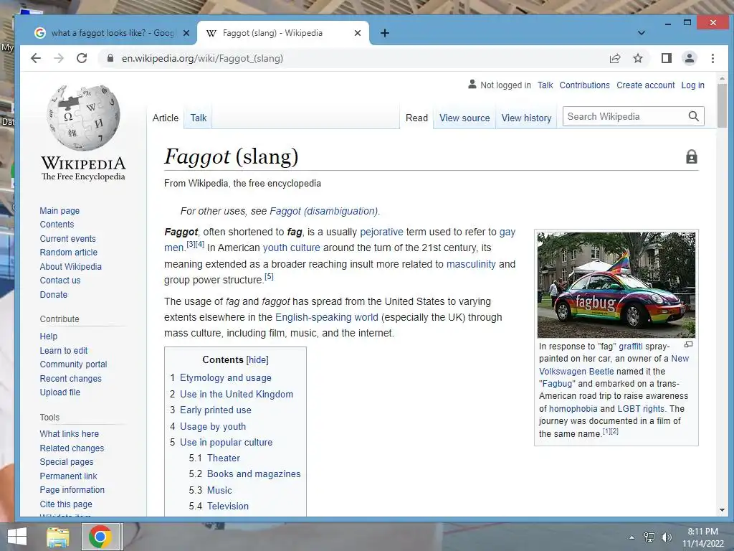Click Create account link
Viewport: 734px width, 551px height.
(646, 85)
